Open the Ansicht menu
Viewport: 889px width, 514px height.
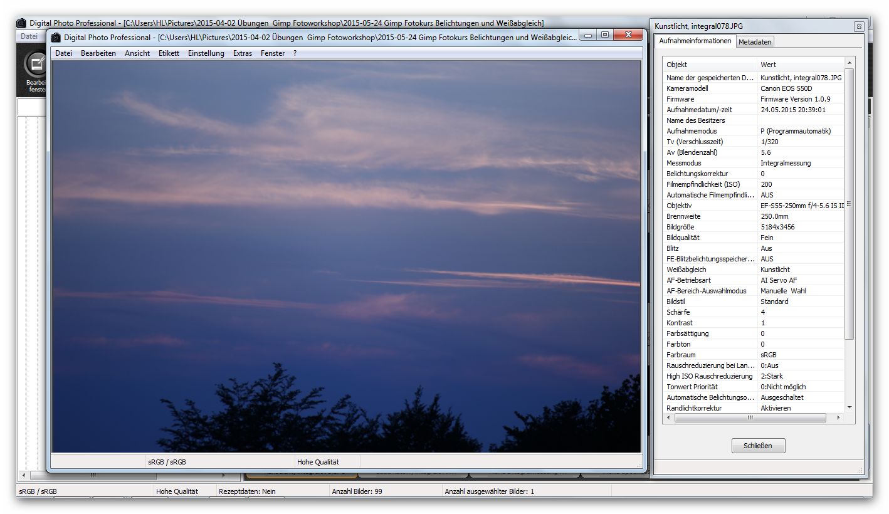coord(137,53)
